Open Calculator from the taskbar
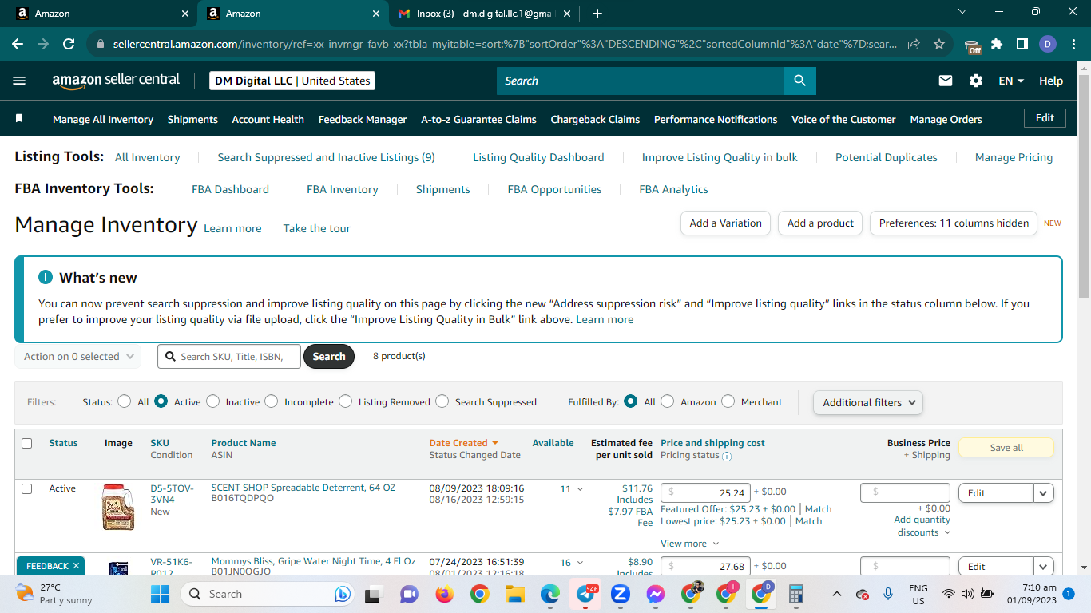This screenshot has width=1091, height=613. (795, 594)
